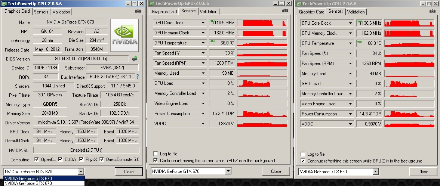Open VDDC dropdown in middle window
440x186 pixels.
point(203,124)
